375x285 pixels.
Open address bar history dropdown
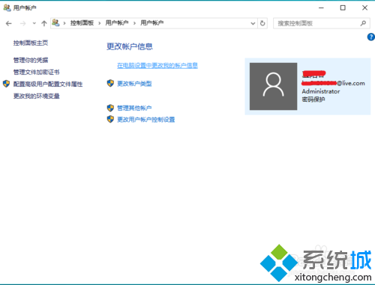click(x=253, y=23)
